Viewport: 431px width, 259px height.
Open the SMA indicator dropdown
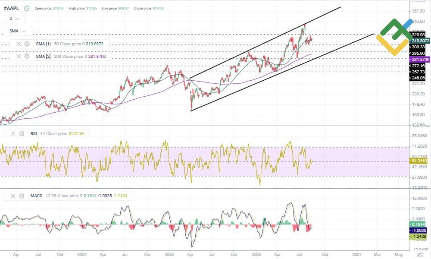pos(18,31)
